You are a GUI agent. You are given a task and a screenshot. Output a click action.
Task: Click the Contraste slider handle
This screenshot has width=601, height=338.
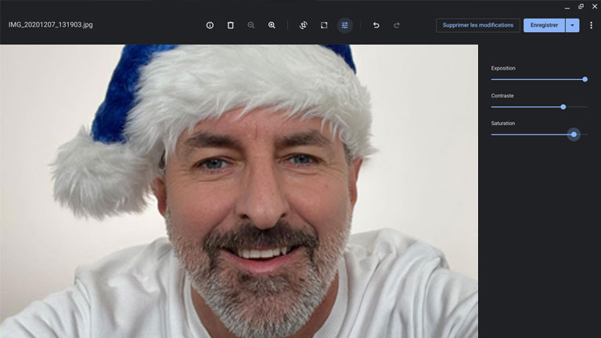coord(563,106)
